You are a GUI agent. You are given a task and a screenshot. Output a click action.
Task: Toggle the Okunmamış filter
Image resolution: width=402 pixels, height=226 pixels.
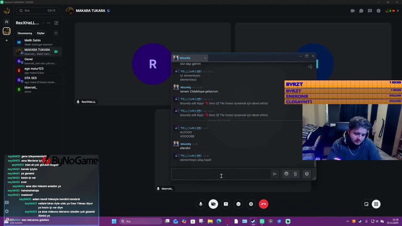tap(24, 33)
